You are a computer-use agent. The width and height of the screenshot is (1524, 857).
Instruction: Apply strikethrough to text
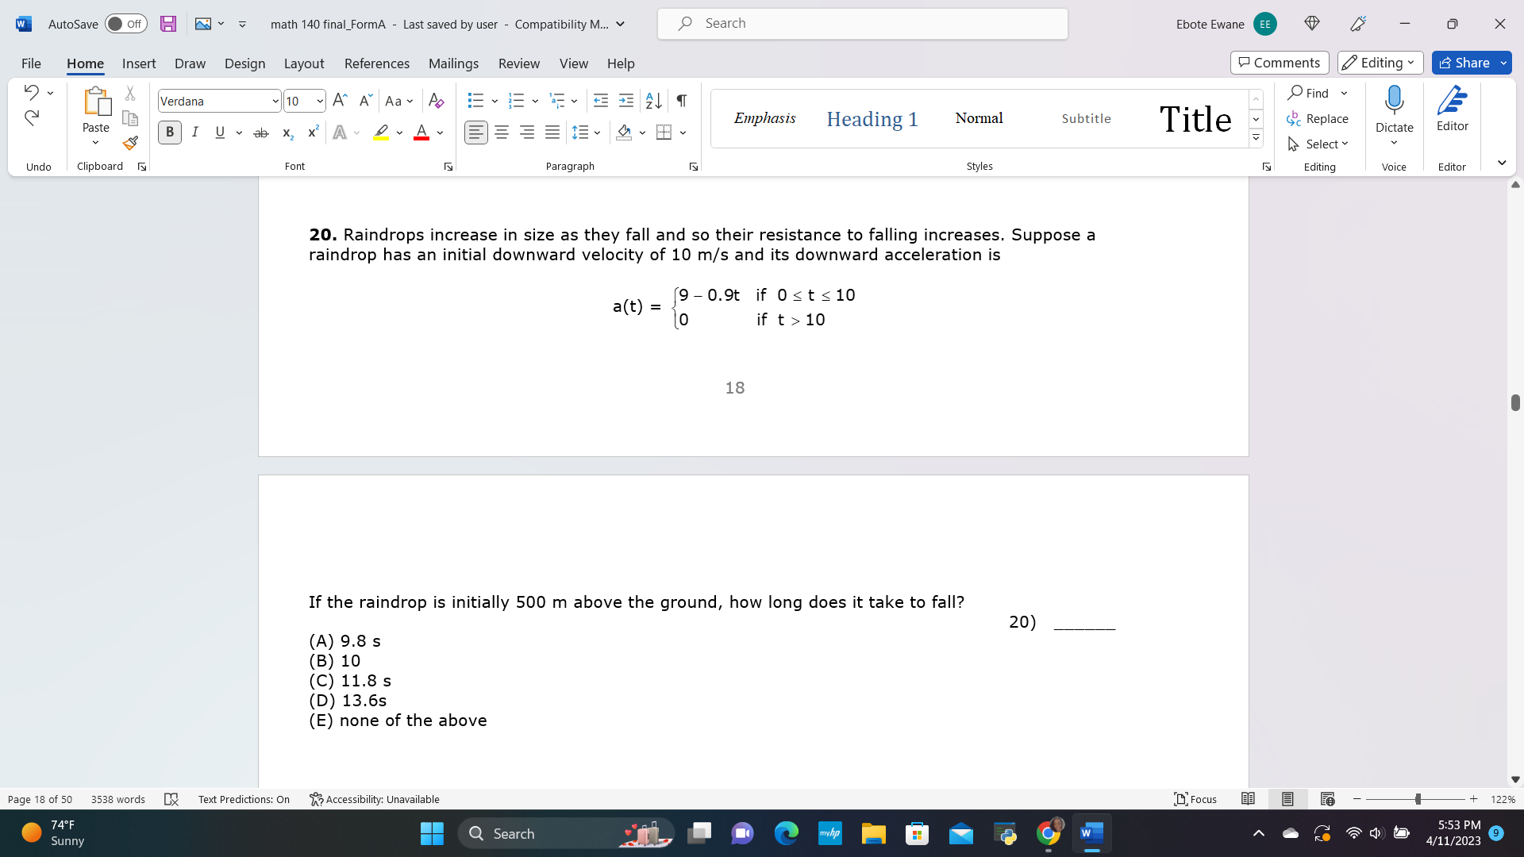(261, 132)
